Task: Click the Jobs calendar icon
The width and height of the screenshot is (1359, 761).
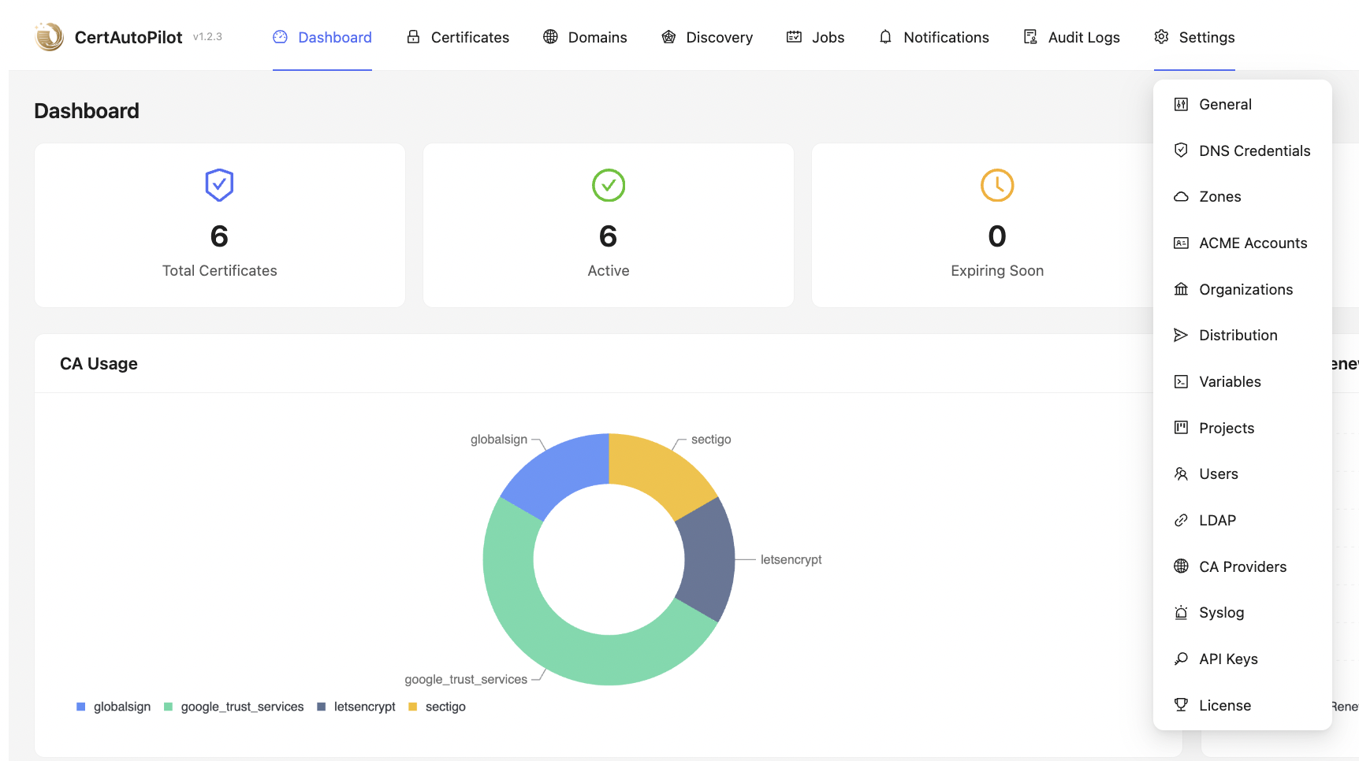Action: pos(792,37)
